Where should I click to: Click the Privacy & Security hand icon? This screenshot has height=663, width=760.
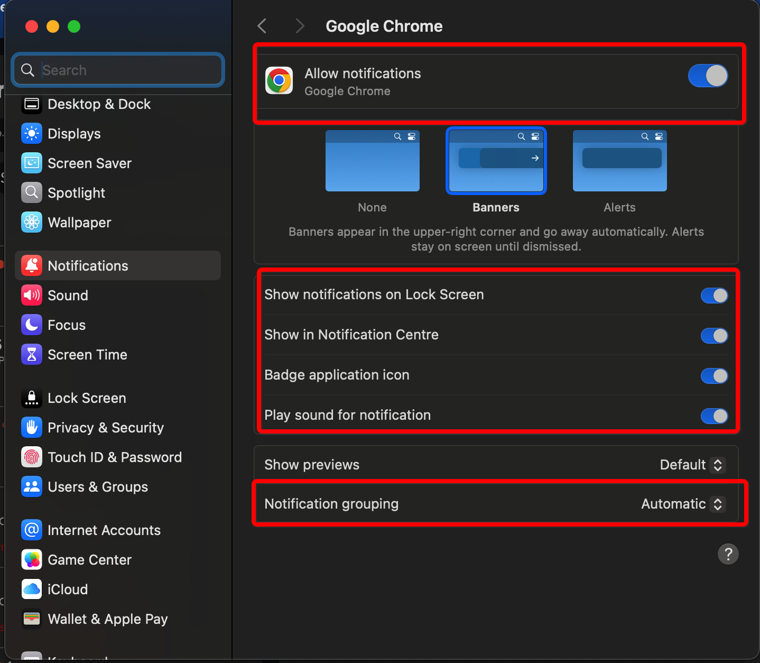[x=32, y=428]
